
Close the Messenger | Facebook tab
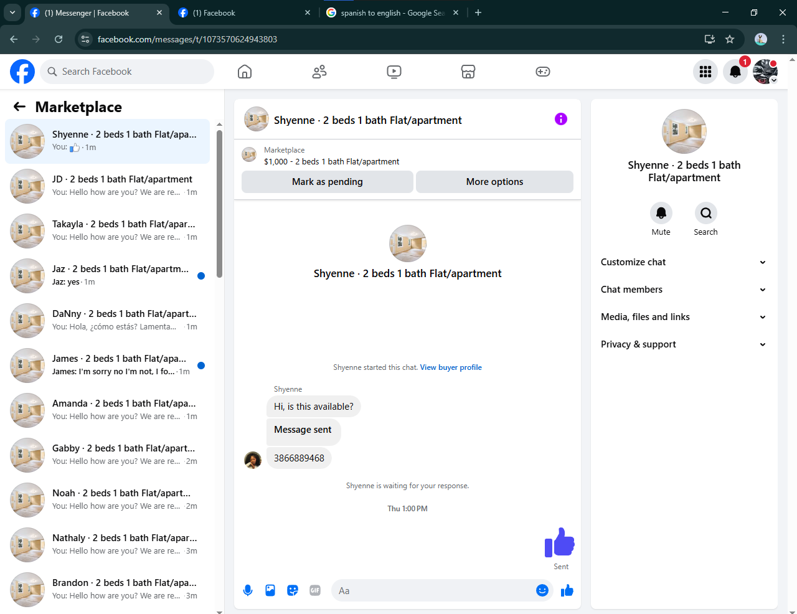(159, 12)
